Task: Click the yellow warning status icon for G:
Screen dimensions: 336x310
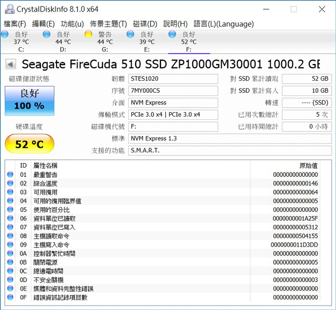Action: click(88, 34)
